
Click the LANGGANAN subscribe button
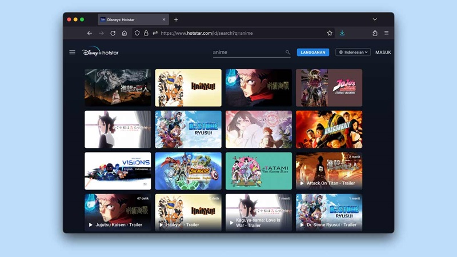point(313,53)
